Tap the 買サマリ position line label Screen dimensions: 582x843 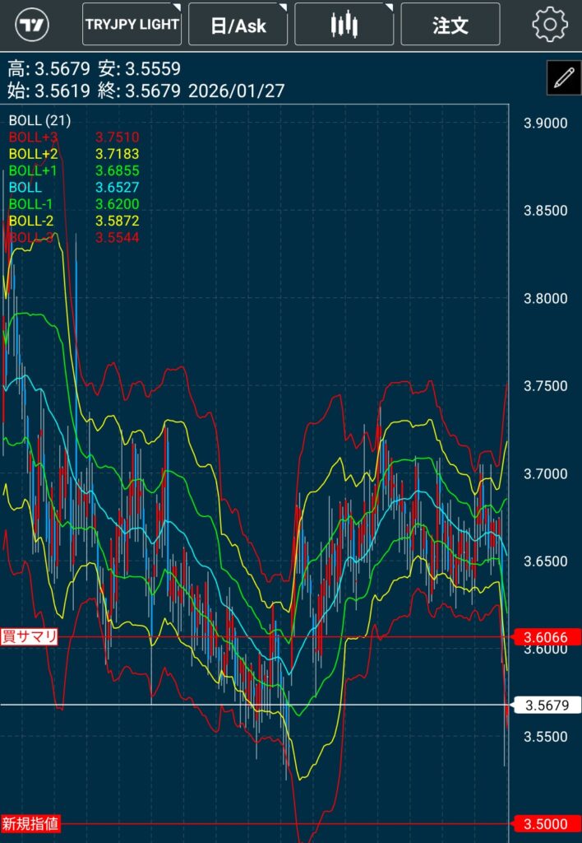30,636
